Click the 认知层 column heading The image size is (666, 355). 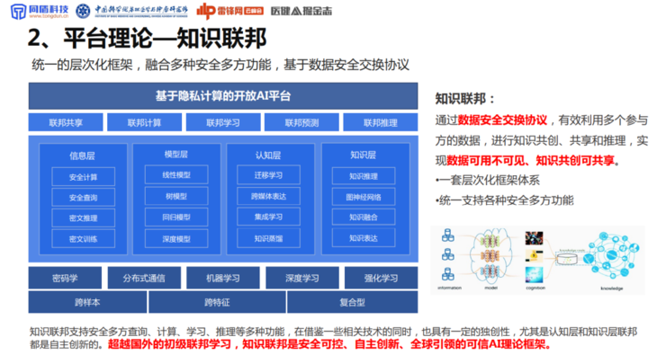[x=268, y=155]
